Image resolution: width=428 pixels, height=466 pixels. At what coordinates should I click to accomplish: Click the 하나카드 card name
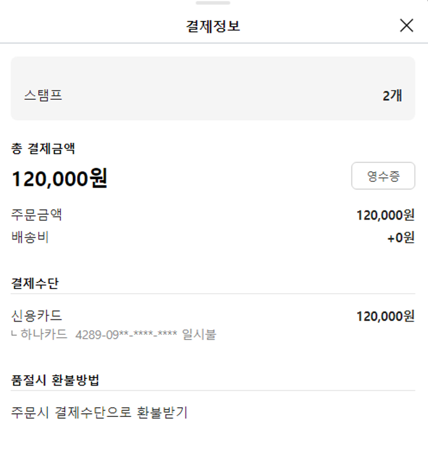point(43,334)
